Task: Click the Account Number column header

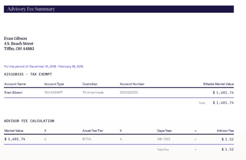Action: [132, 84]
